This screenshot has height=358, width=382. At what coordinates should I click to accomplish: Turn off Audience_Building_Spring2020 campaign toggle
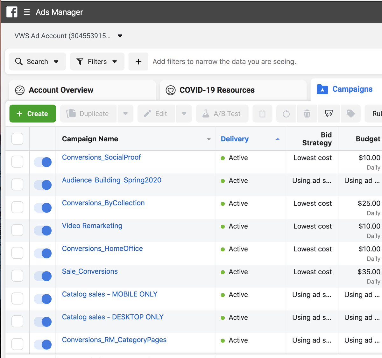click(43, 185)
